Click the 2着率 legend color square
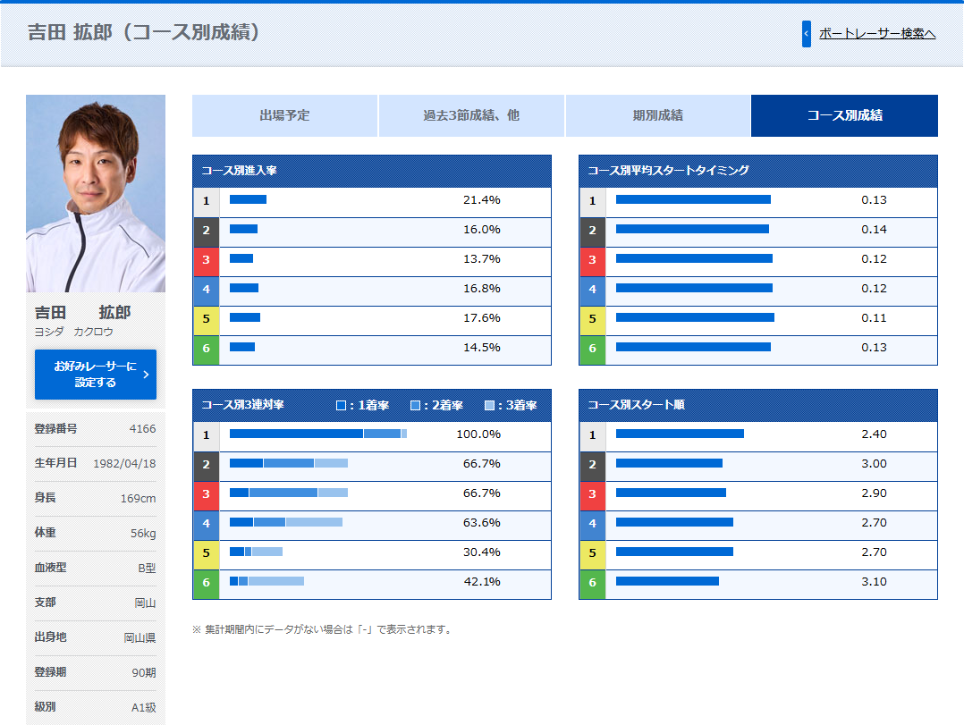The height and width of the screenshot is (725, 964). [416, 406]
